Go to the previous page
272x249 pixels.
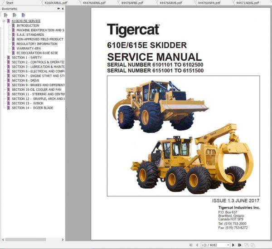[197, 245]
